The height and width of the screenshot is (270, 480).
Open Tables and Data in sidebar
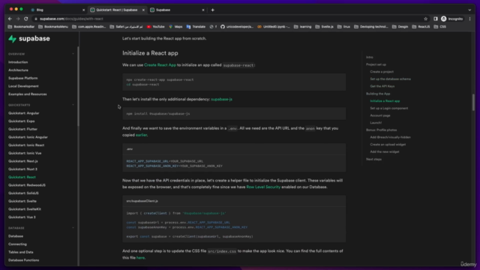(21, 252)
